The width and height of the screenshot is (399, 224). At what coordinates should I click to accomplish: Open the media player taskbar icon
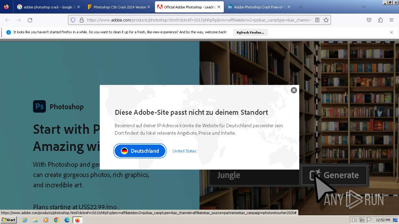(46, 220)
